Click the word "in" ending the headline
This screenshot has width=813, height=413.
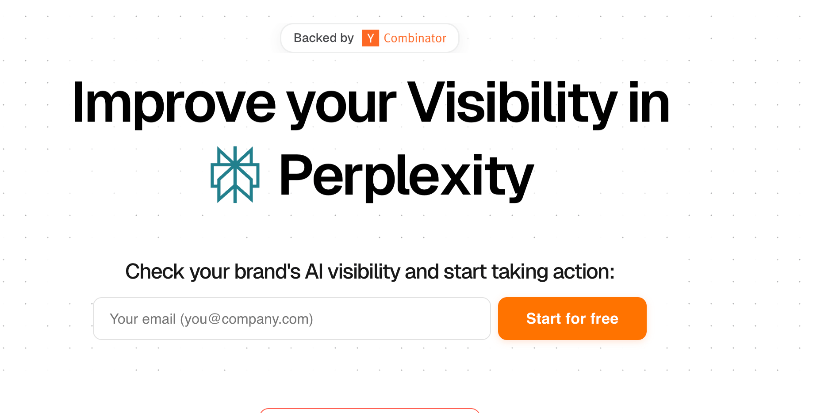pos(649,103)
